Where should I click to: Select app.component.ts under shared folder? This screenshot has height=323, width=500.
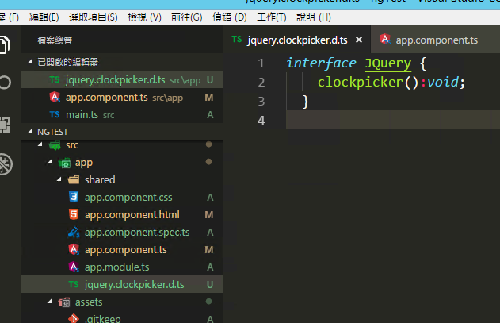122,249
